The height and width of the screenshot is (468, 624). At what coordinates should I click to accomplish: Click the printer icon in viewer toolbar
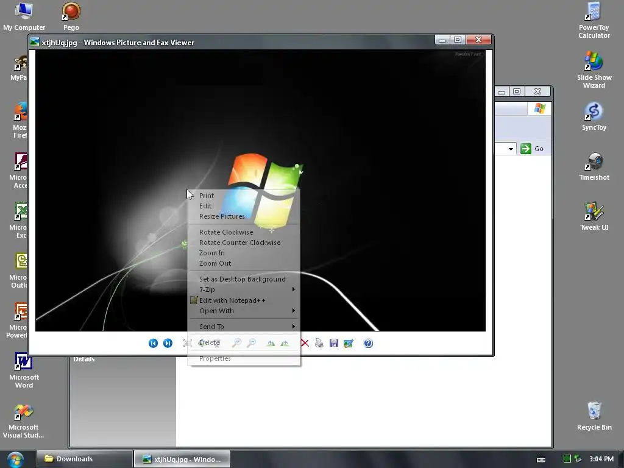tap(319, 343)
